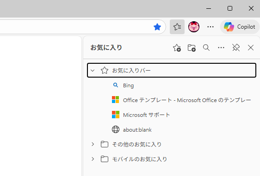
Task: Open the about:blank favorite
Action: pyautogui.click(x=172, y=129)
